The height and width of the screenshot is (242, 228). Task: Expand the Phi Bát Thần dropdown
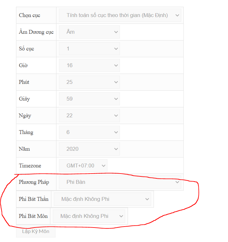(102, 199)
